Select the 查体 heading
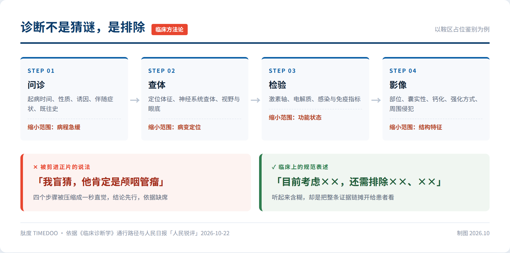This screenshot has width=510, height=253. tap(157, 85)
